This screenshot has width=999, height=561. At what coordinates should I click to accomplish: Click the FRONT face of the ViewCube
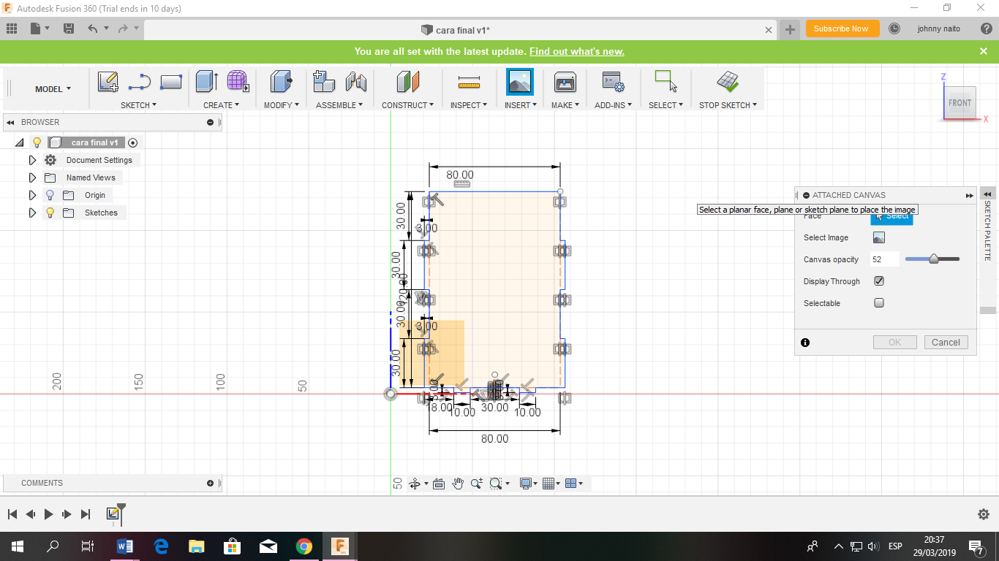click(x=960, y=103)
